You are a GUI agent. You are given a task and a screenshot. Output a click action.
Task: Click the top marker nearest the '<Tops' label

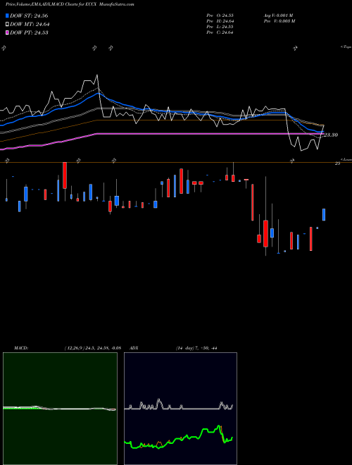(295, 48)
